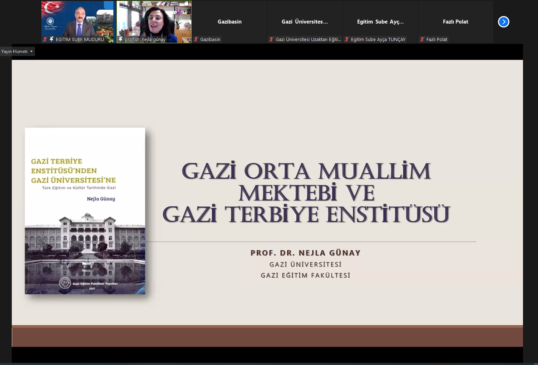Viewport: 538px width, 365px height.
Task: Click muted mic icon by Gazi Üniversitesi Uzaktan label
Action: 271,39
